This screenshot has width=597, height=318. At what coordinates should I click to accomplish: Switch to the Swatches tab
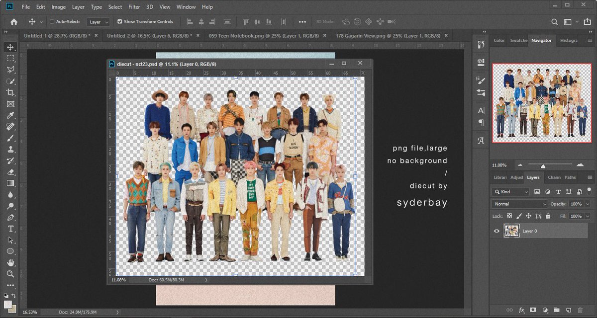(518, 40)
